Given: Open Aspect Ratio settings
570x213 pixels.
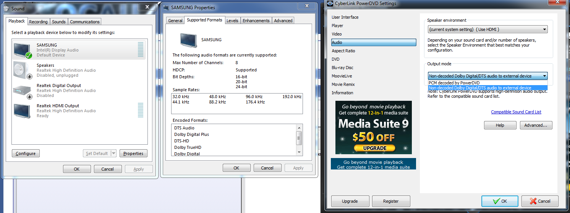Looking at the screenshot, I should [343, 51].
